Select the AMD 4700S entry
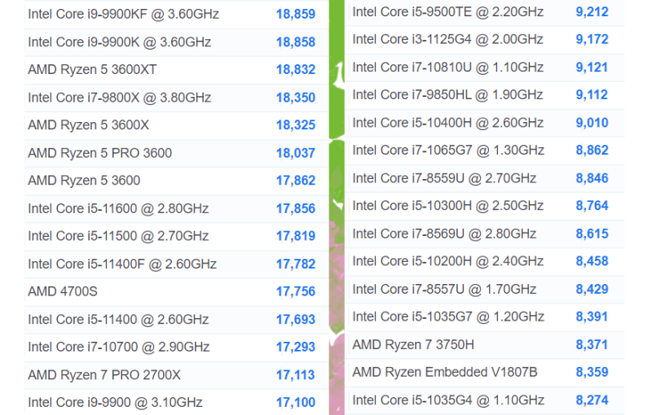The height and width of the screenshot is (415, 652). pos(63,291)
